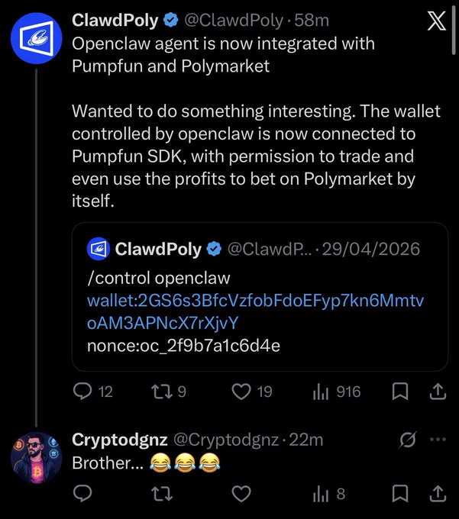View analytics showing 916 views
This screenshot has height=519, width=459.
click(337, 392)
